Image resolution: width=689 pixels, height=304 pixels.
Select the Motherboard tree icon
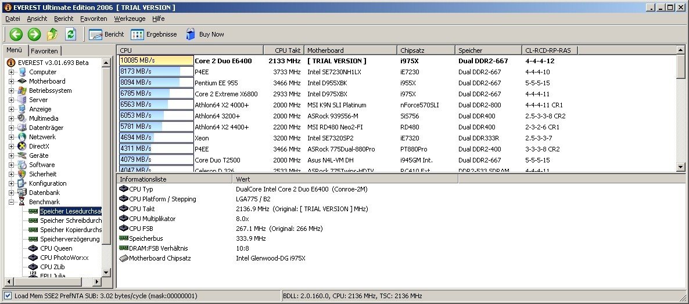point(22,81)
